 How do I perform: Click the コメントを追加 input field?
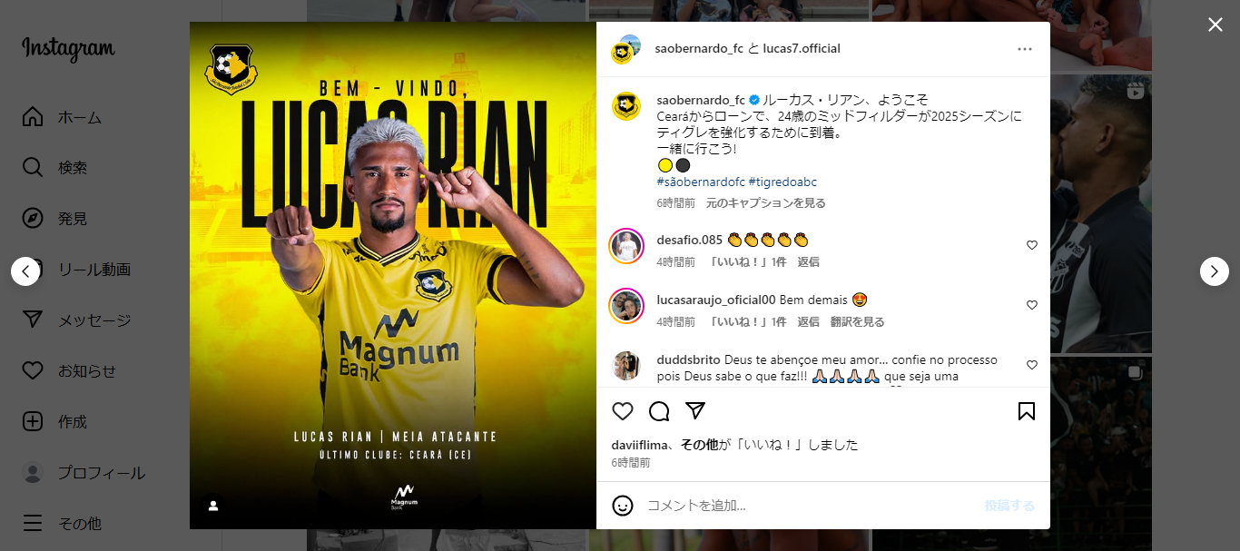click(810, 506)
